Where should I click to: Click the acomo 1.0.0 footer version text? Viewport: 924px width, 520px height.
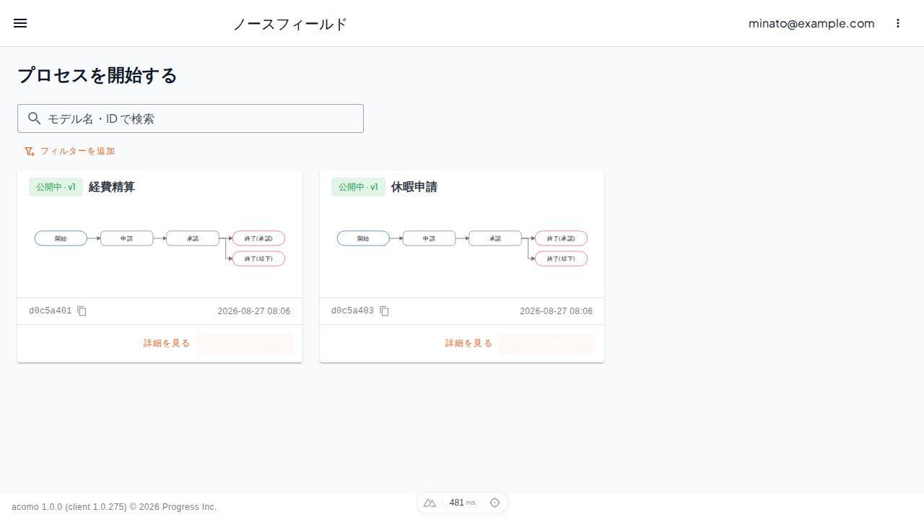pos(114,507)
